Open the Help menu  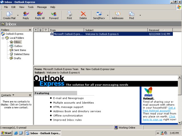53,7
